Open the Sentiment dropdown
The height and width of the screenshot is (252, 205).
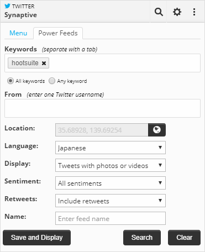coord(111,183)
